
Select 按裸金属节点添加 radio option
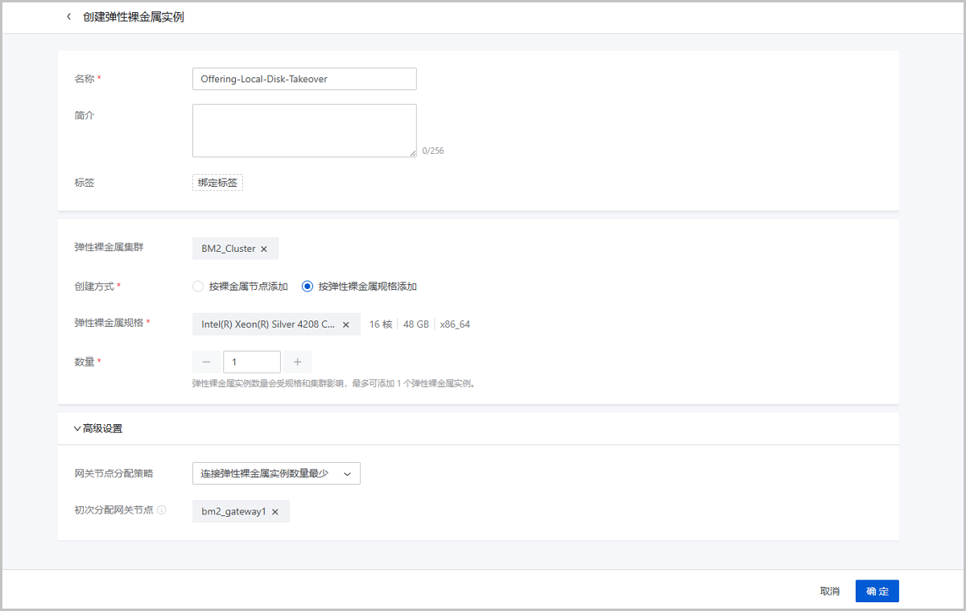click(x=198, y=287)
